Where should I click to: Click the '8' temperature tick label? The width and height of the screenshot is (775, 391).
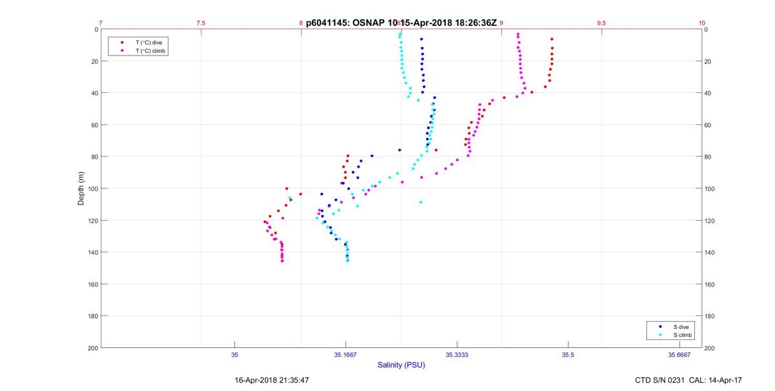pos(301,23)
